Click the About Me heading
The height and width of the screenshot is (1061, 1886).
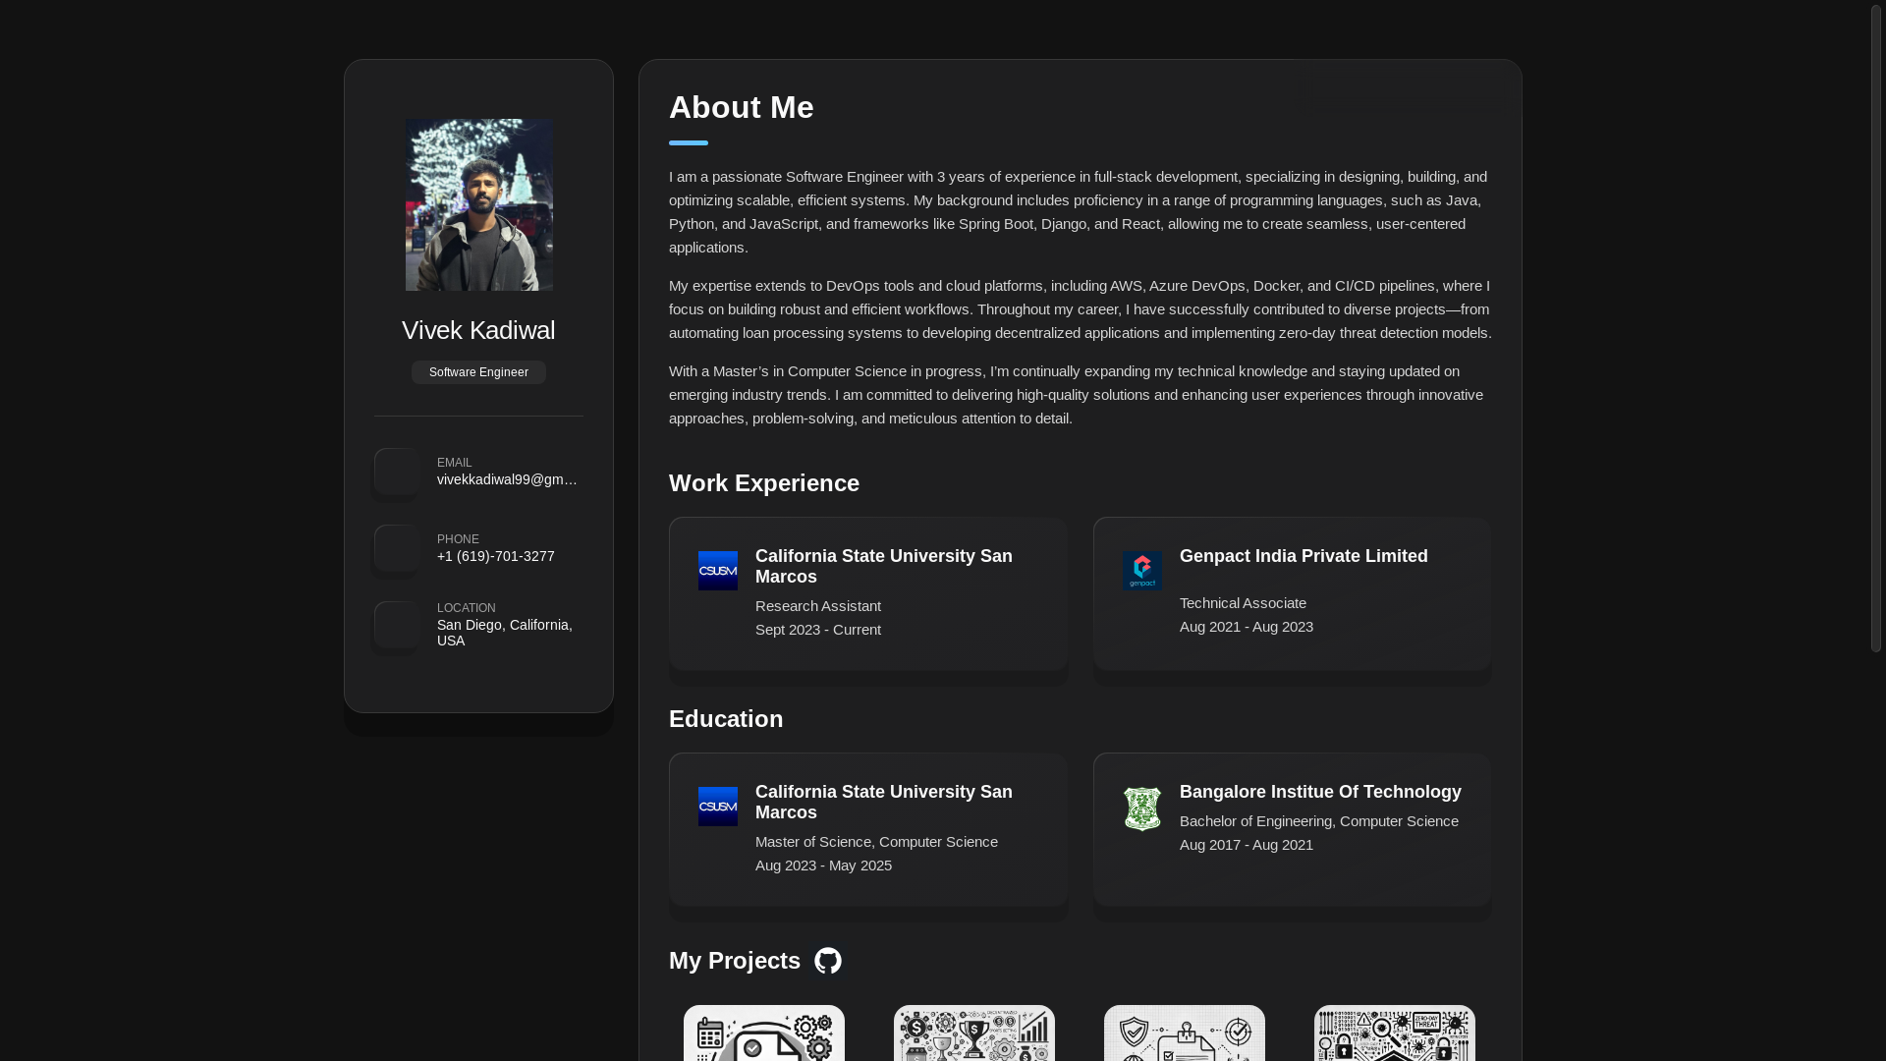tap(742, 107)
